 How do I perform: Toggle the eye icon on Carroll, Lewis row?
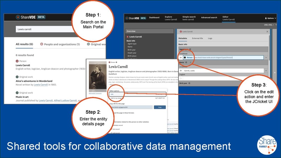(181, 71)
